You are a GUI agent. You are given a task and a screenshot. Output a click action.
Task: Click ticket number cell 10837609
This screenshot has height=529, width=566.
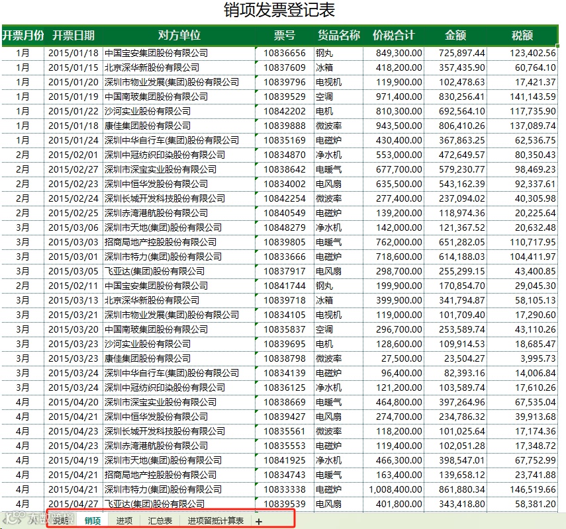click(285, 67)
